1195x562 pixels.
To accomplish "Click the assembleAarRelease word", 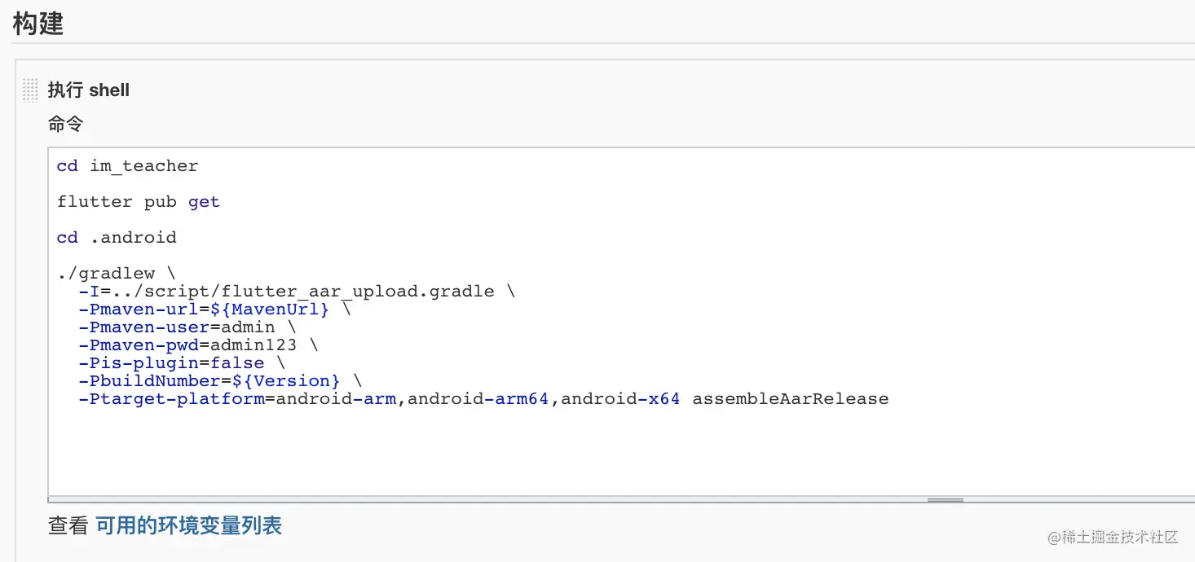I will click(x=790, y=399).
